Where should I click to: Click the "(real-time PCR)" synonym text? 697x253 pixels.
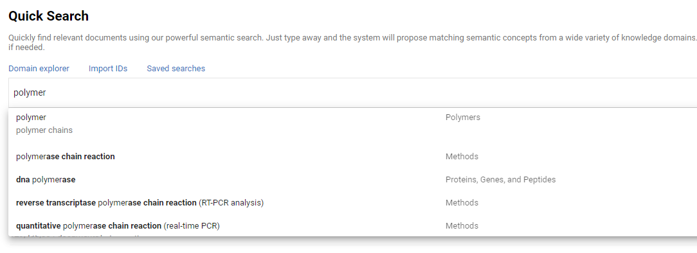tap(192, 225)
